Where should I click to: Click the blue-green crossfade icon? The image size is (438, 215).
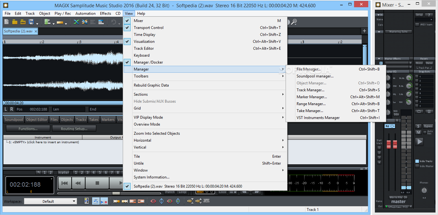(76, 22)
